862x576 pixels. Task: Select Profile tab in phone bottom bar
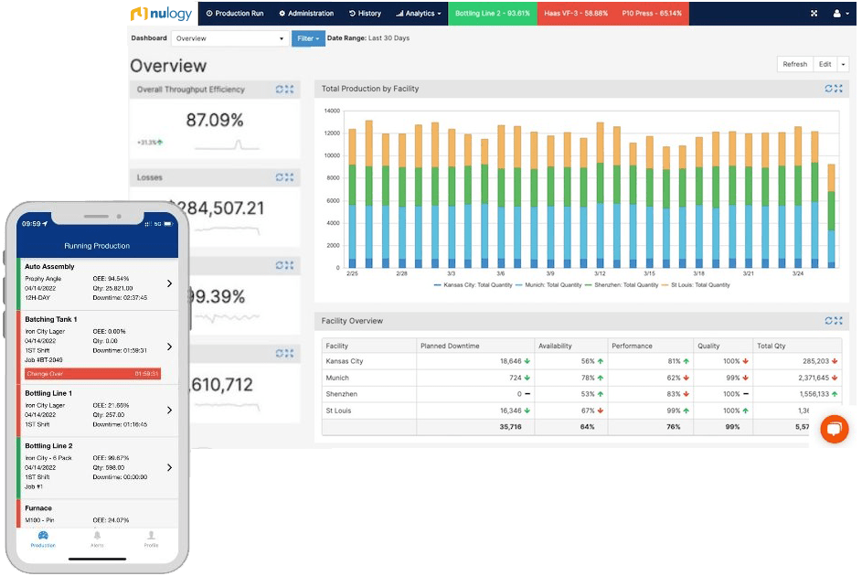(x=151, y=539)
